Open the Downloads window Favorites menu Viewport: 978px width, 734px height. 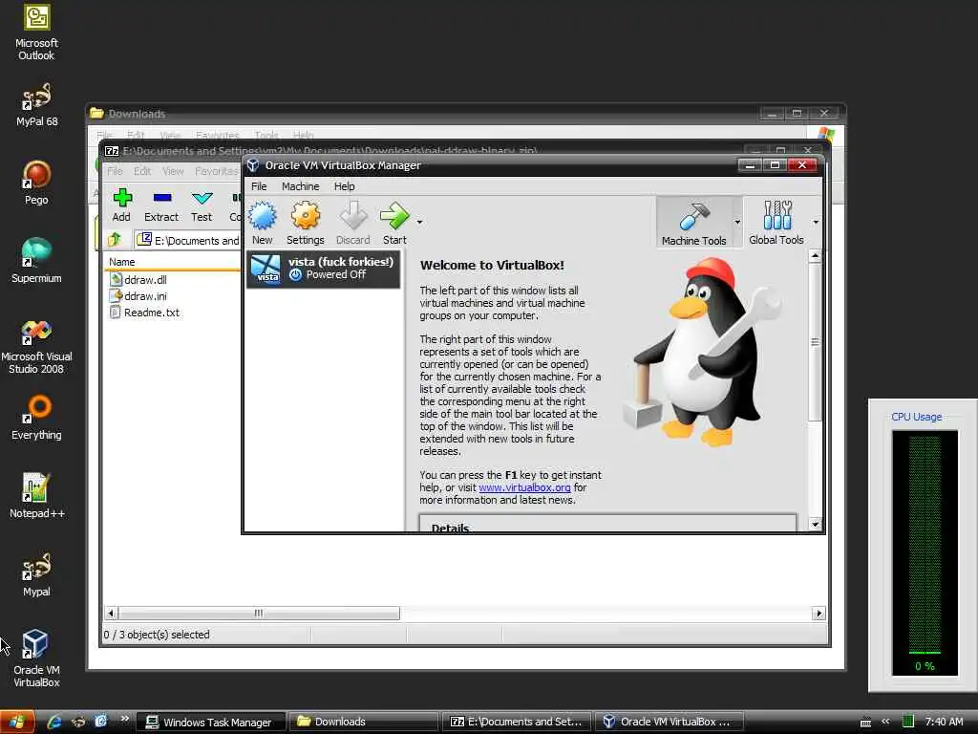click(217, 135)
